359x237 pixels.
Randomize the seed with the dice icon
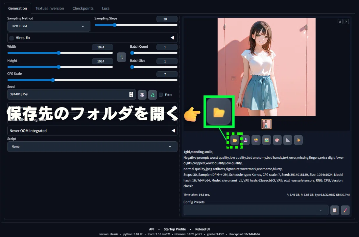[142, 95]
